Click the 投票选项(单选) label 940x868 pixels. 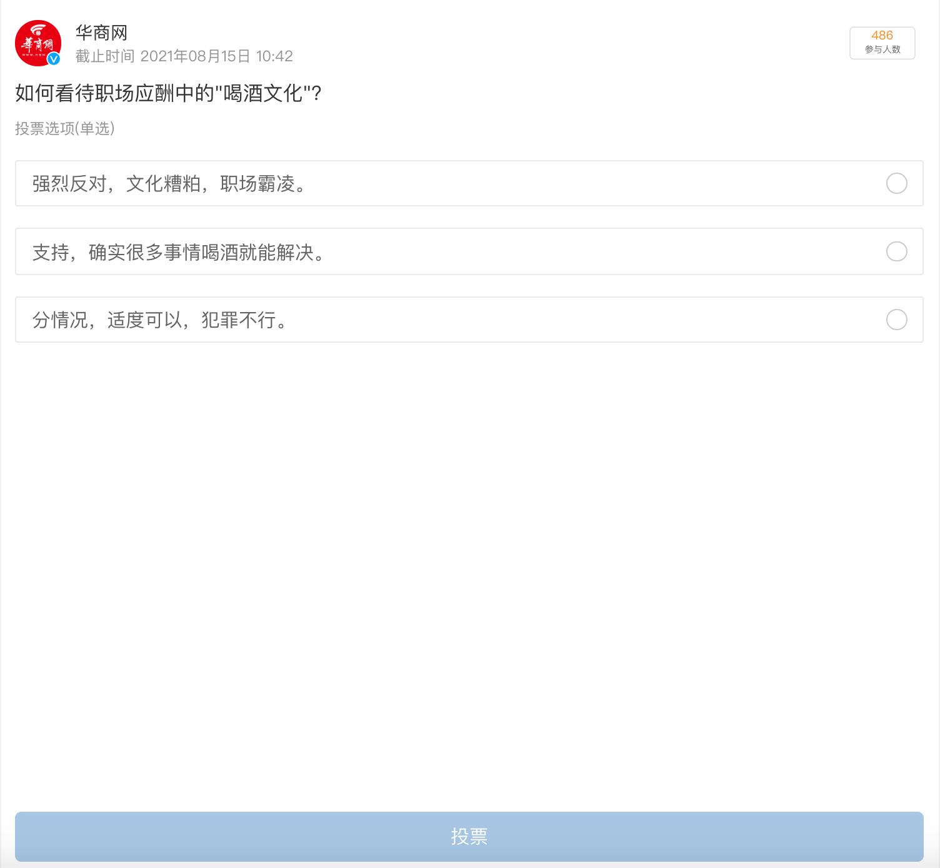tap(65, 128)
